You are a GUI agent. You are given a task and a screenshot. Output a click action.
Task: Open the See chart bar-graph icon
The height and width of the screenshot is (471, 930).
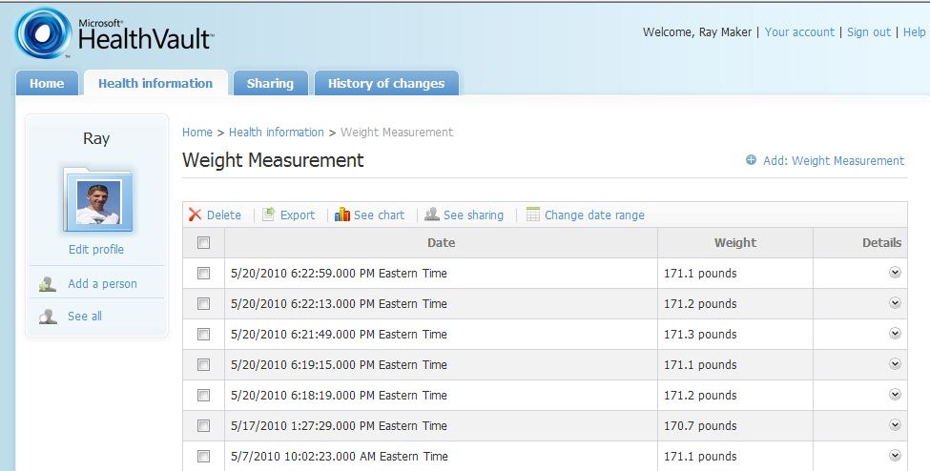(342, 215)
